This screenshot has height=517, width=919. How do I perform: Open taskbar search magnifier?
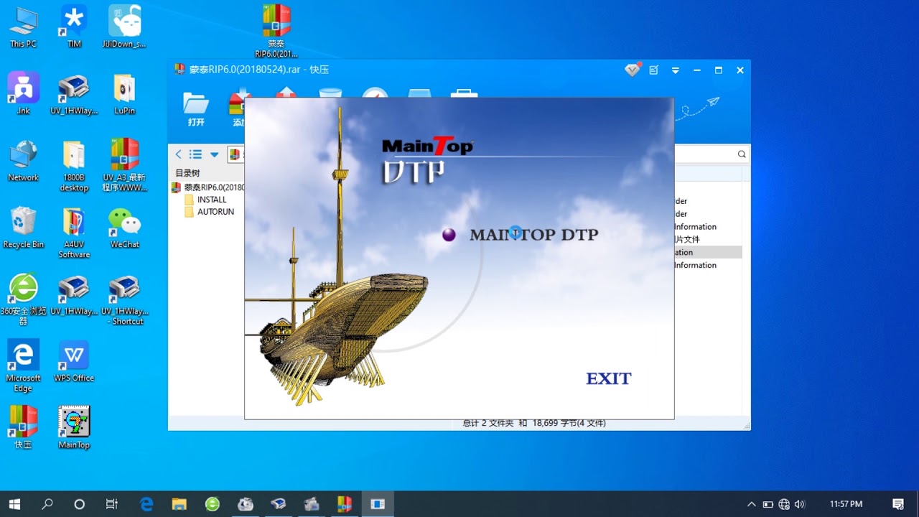[47, 504]
